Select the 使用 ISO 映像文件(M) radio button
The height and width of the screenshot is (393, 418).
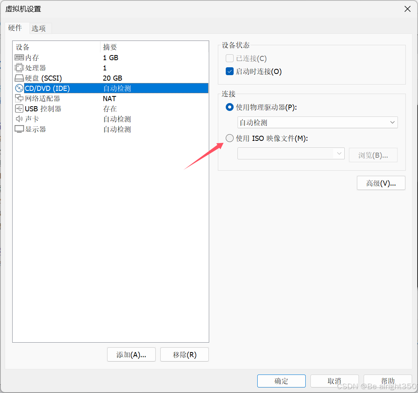coord(229,138)
